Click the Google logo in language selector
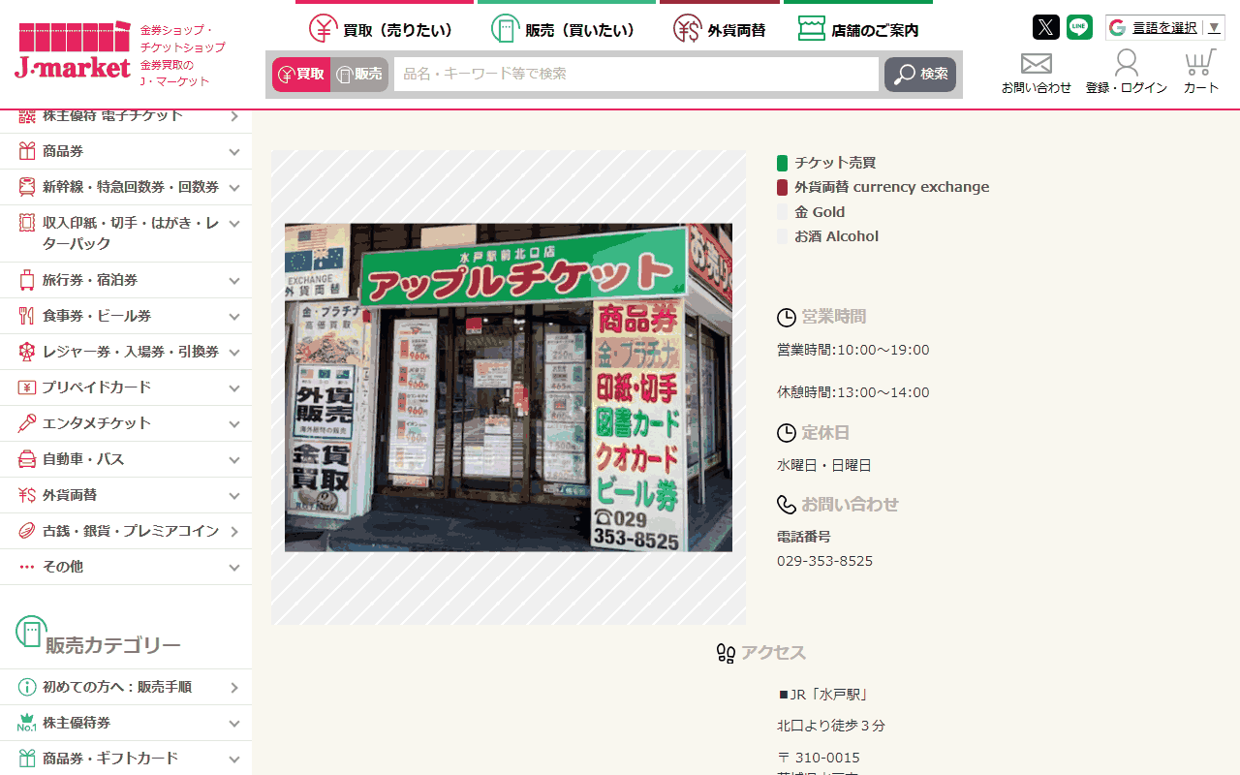 point(1118,27)
